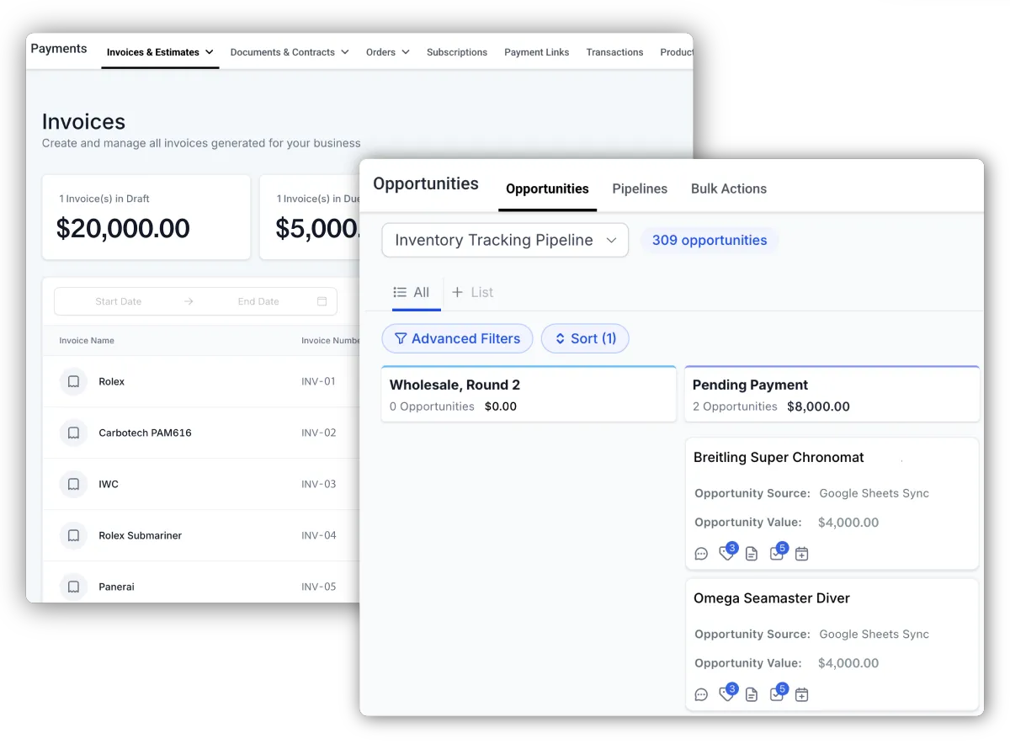Click the IWC invoice name
The image size is (1010, 749).
tap(109, 485)
